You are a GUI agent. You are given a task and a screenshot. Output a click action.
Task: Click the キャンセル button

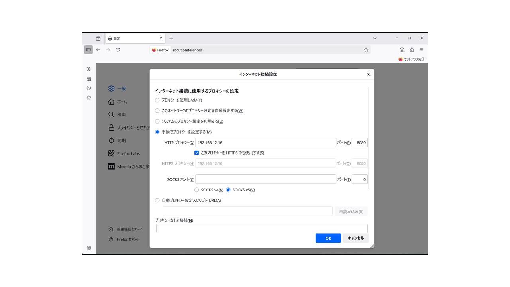coord(356,238)
